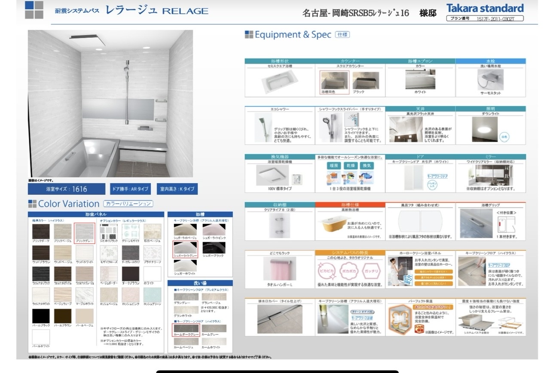Select the シュガーライトピンク bathtub color
550x373 pixels.
[214, 229]
